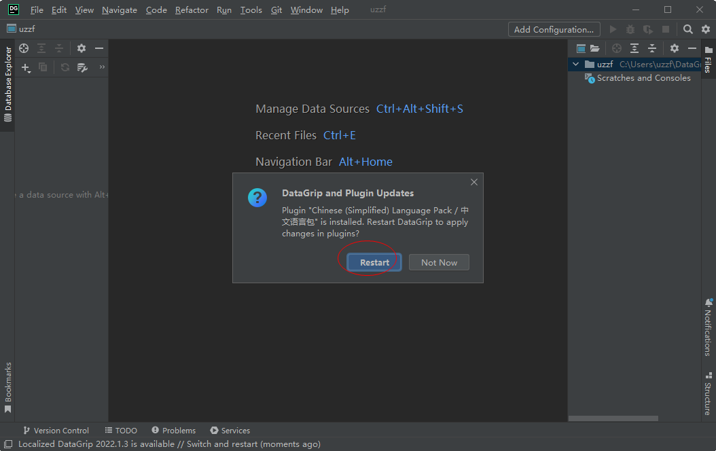Hide the Files panel
Viewport: 716px width, 451px height.
[x=692, y=48]
